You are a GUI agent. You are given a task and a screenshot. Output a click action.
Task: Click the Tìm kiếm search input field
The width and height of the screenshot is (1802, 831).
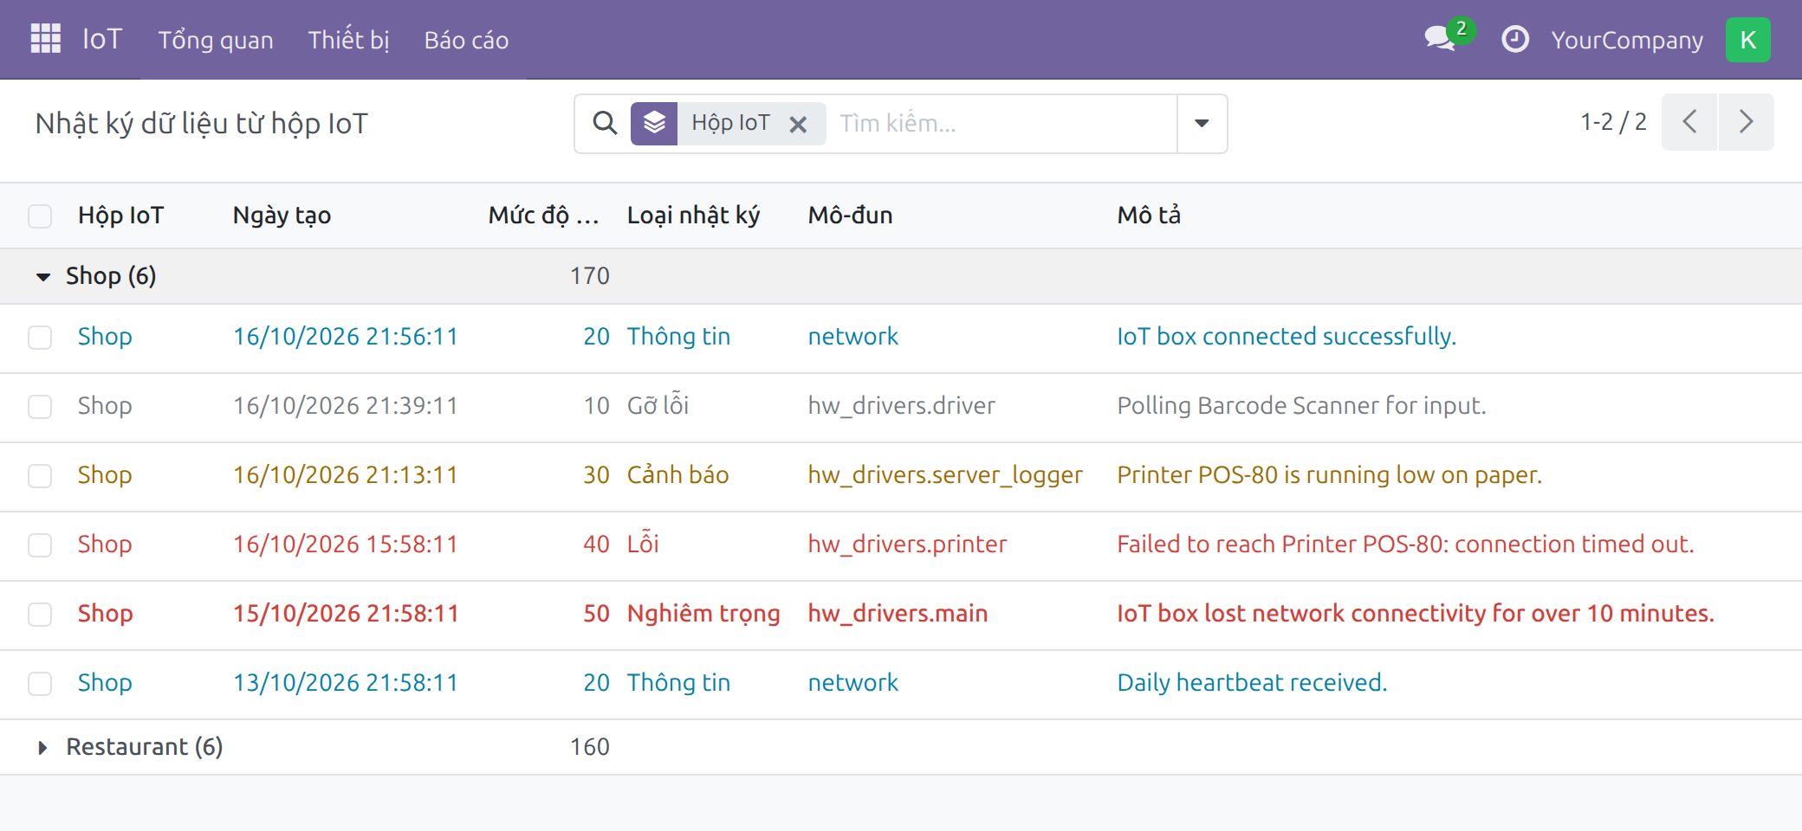tap(1003, 124)
